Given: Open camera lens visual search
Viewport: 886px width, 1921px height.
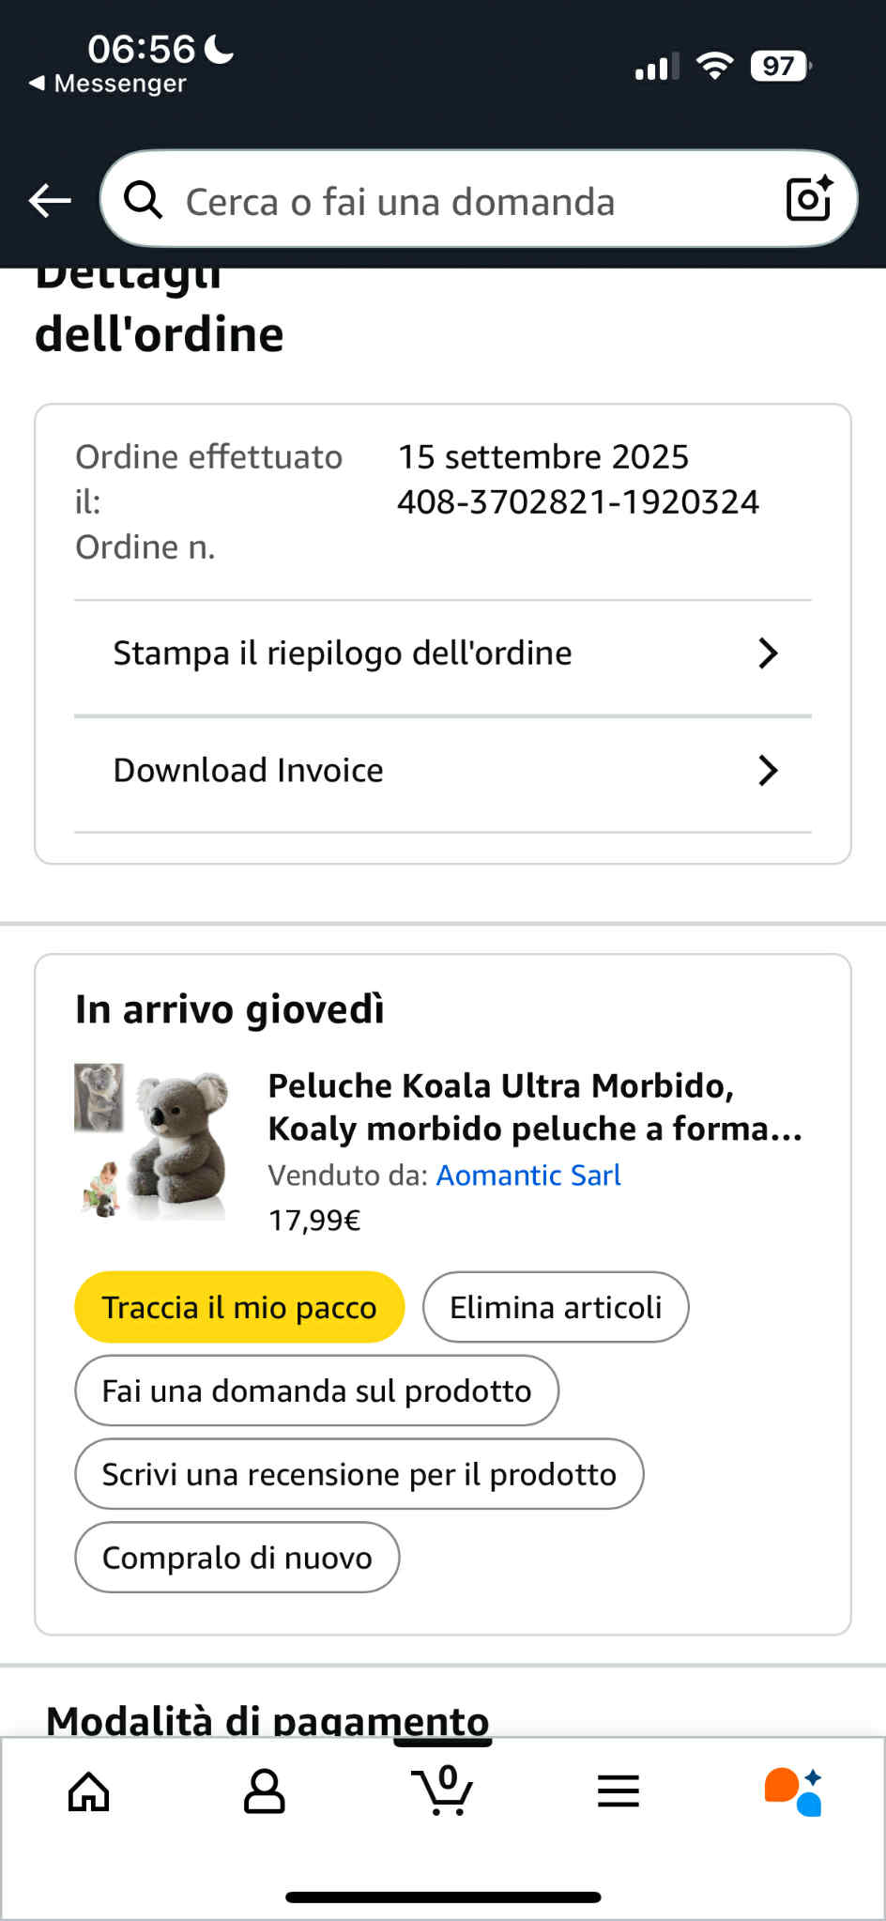Looking at the screenshot, I should (808, 198).
